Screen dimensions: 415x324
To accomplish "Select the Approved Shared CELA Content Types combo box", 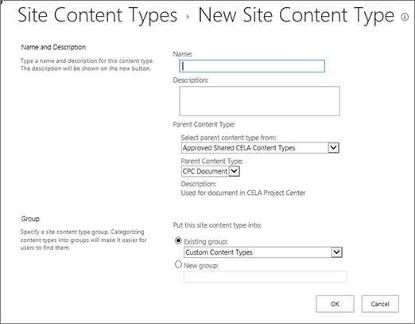I will pyautogui.click(x=260, y=148).
